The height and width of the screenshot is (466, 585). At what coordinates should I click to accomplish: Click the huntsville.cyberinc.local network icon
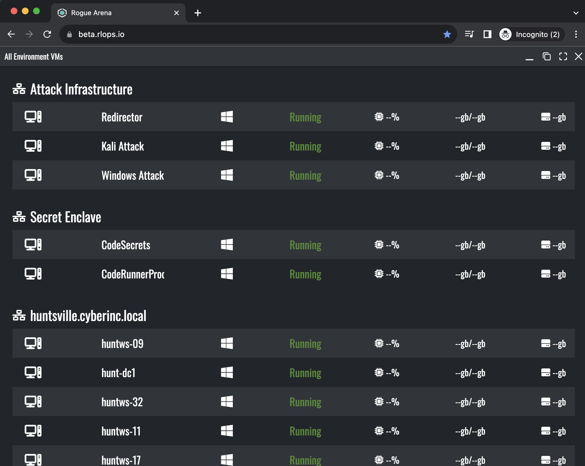click(x=19, y=316)
